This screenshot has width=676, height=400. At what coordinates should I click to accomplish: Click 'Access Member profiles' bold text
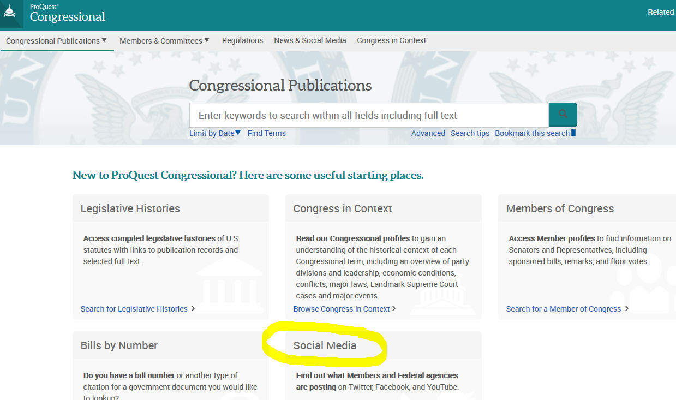point(552,238)
